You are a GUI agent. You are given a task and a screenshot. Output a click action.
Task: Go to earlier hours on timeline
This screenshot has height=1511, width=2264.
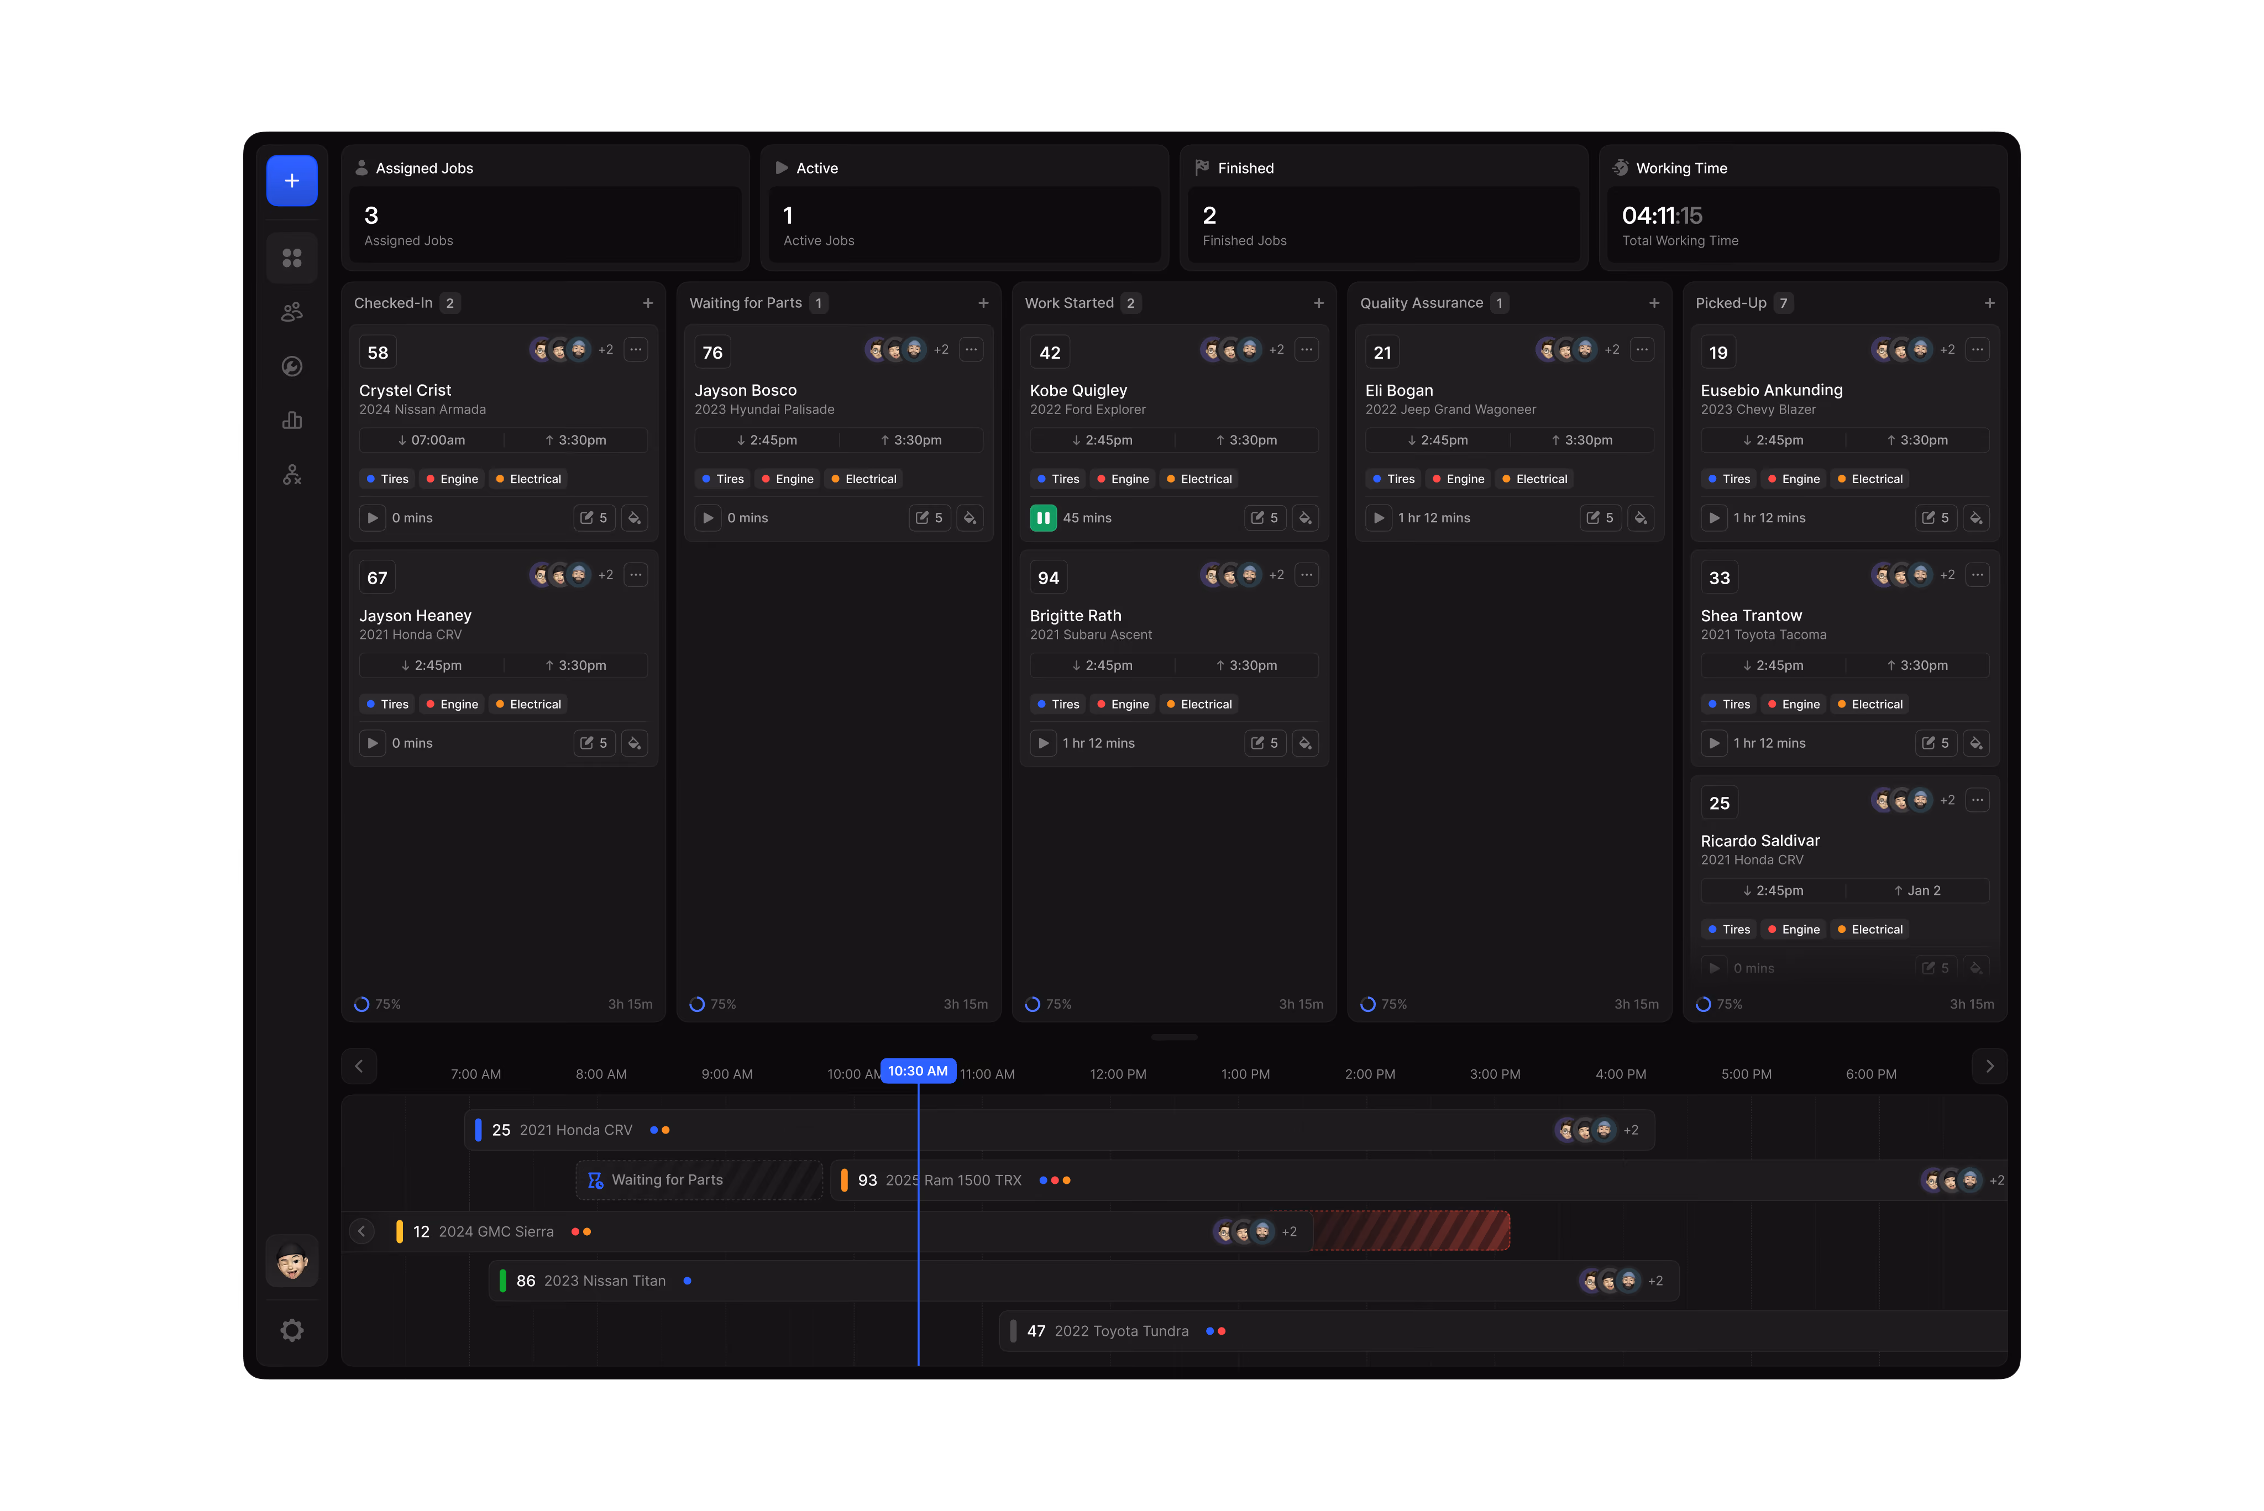[x=359, y=1066]
